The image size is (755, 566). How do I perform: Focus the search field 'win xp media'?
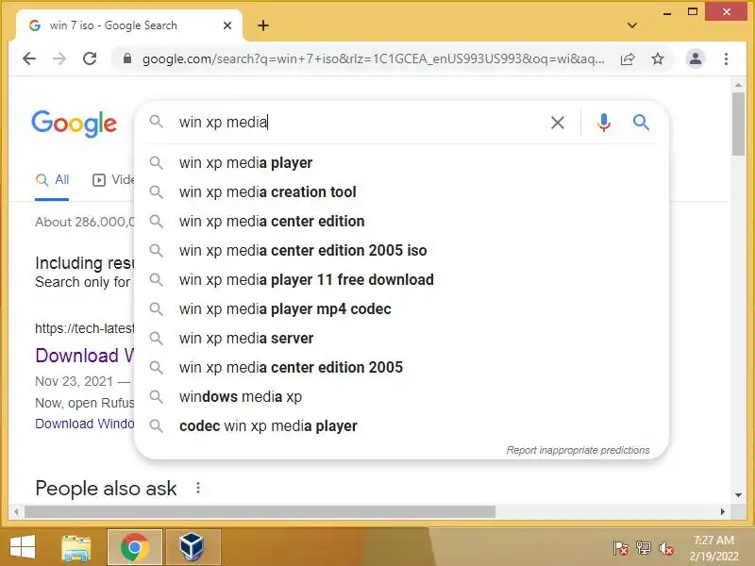[357, 123]
